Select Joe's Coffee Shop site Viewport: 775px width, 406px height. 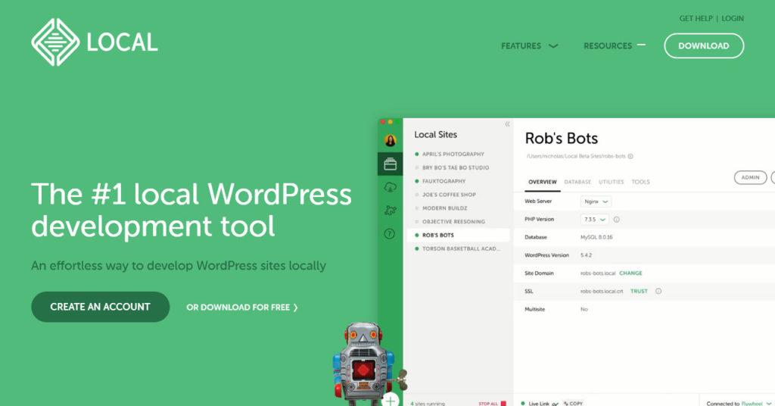point(450,195)
